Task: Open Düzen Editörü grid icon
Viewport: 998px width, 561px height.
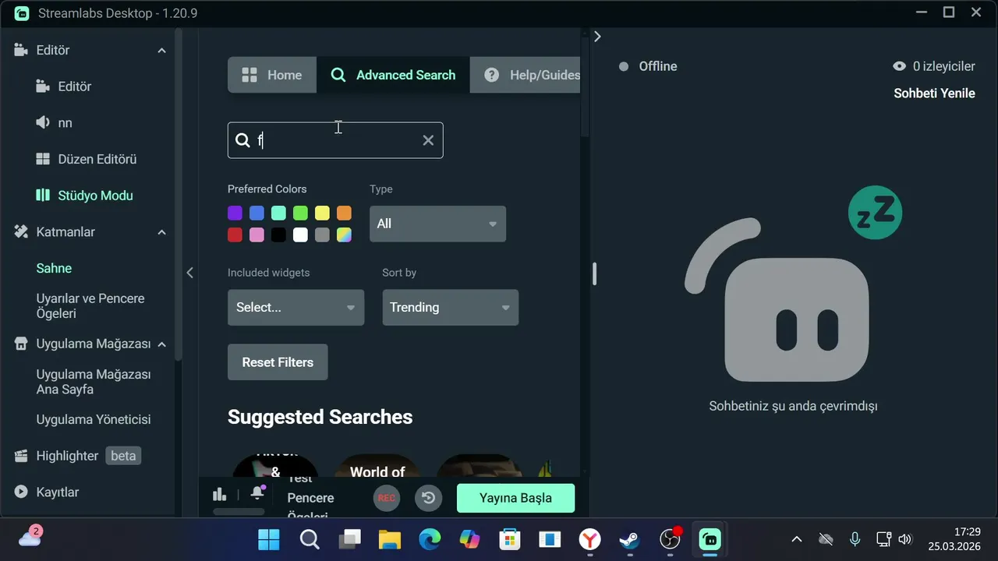Action: [x=43, y=159]
